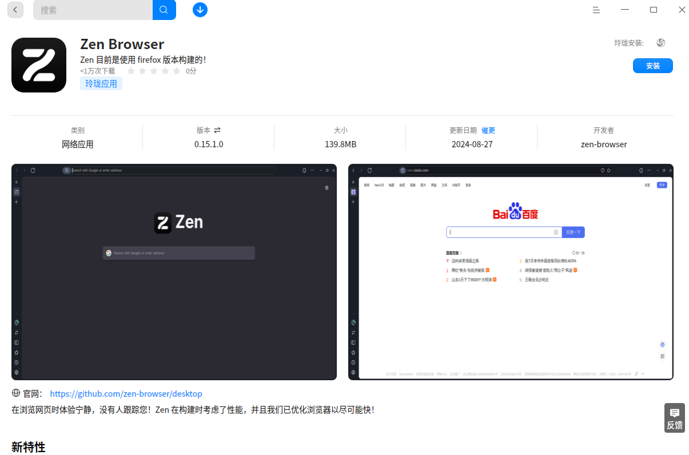This screenshot has width=689, height=455.
Task: Focus the 搜索 search field
Action: point(93,10)
